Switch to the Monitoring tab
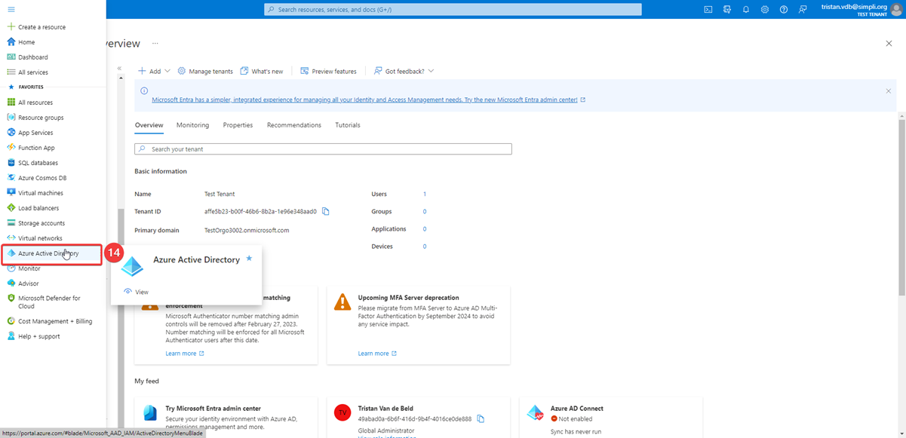This screenshot has width=906, height=438. (x=192, y=124)
